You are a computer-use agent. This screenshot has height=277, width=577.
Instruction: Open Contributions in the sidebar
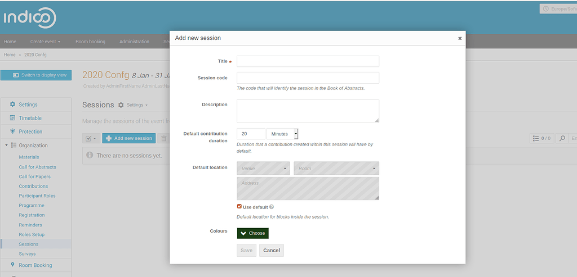pos(33,186)
